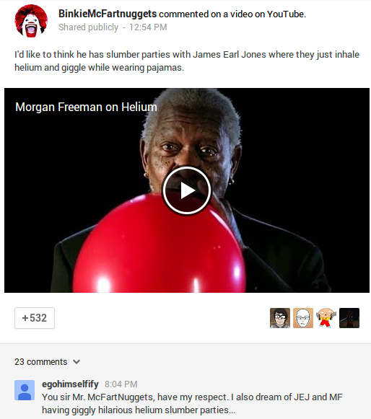Viewport: 371px width, 419px height.
Task: Give the post a +1 with the +532 button
Action: pyautogui.click(x=35, y=318)
